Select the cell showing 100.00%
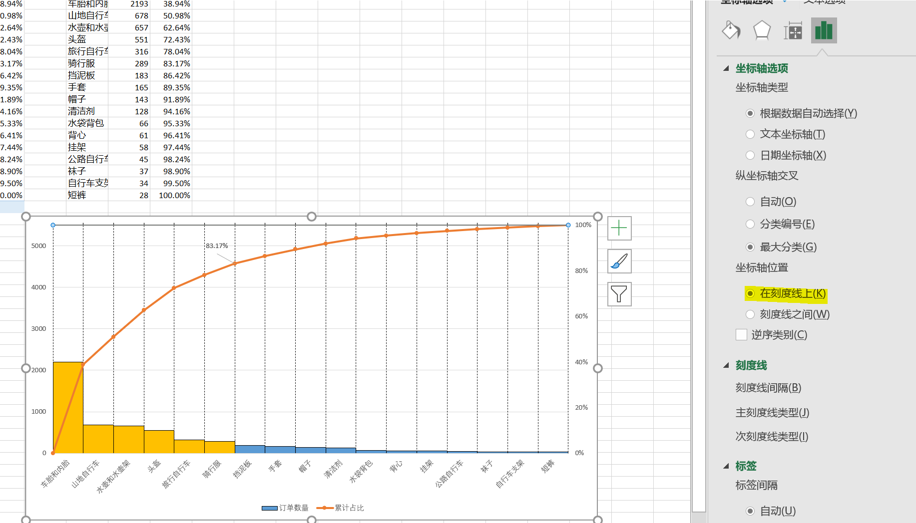Viewport: 916px width, 523px height. pos(171,195)
